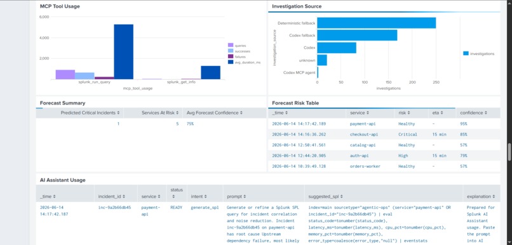Sort AI Assistant Usage by _time

coord(48,196)
